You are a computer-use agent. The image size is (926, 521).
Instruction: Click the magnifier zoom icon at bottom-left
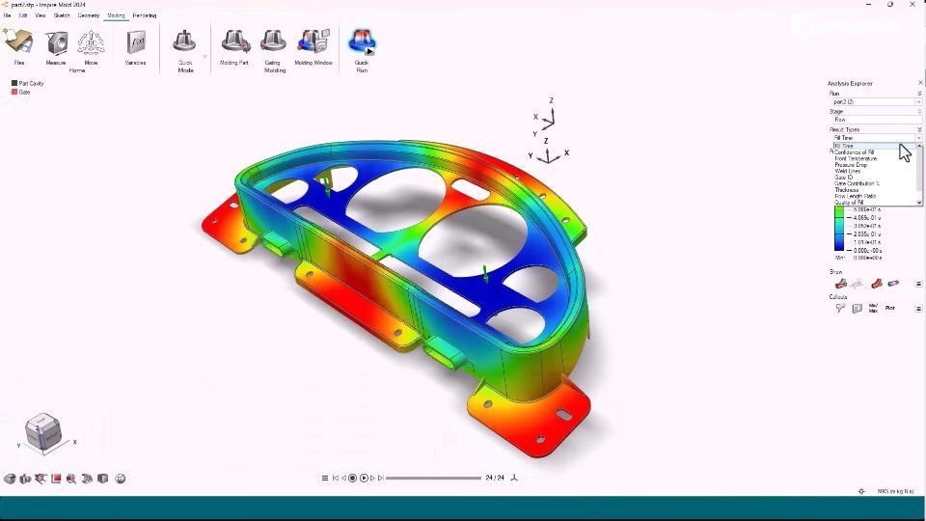coord(71,479)
